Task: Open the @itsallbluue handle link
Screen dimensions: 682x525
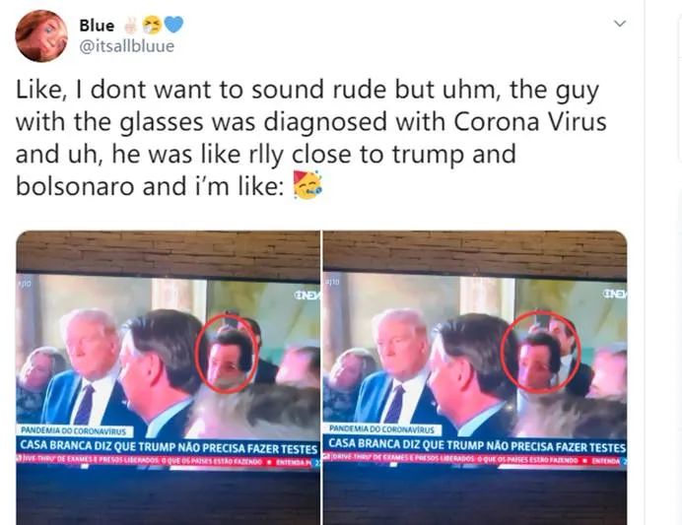Action: (x=126, y=46)
